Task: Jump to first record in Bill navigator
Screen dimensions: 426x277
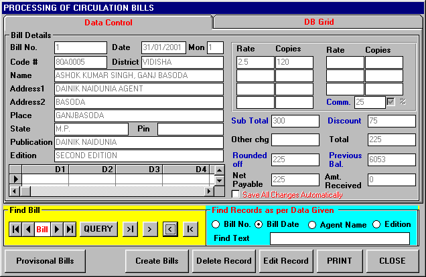Action: (16, 229)
